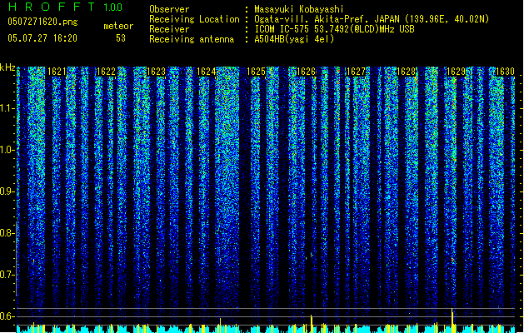The image size is (524, 333).
Task: Click the 1621 time marker
Action: (57, 72)
